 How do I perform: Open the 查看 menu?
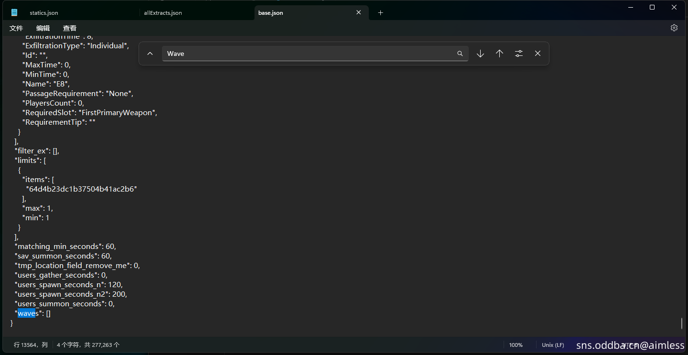click(x=70, y=28)
